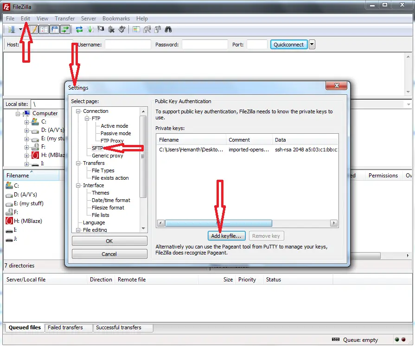
Task: Click OK in the Settings dialog
Action: tap(109, 241)
